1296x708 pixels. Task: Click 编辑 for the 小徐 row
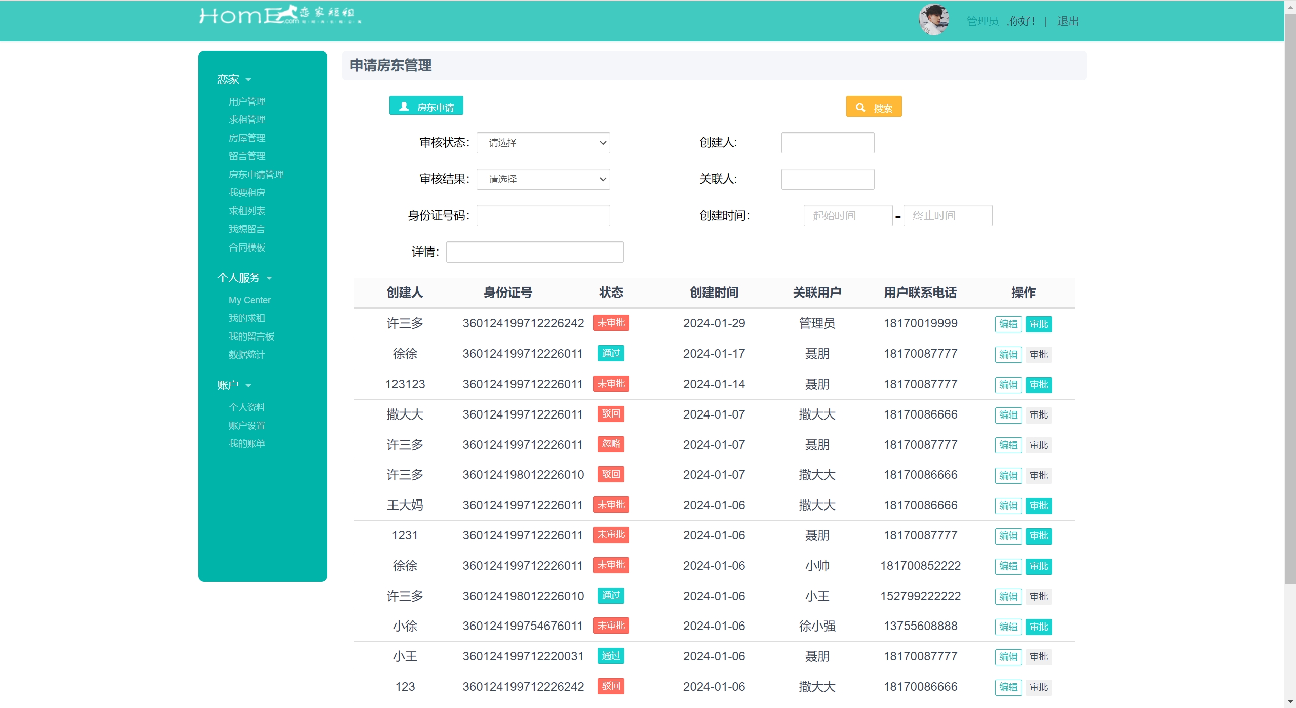pos(1008,627)
